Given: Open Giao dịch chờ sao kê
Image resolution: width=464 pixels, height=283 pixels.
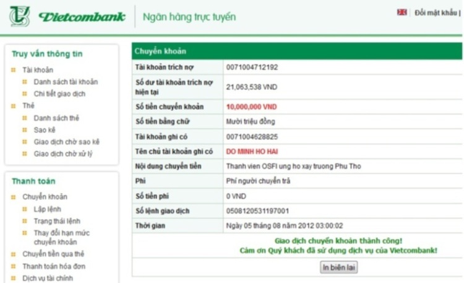Looking at the screenshot, I should [x=67, y=142].
